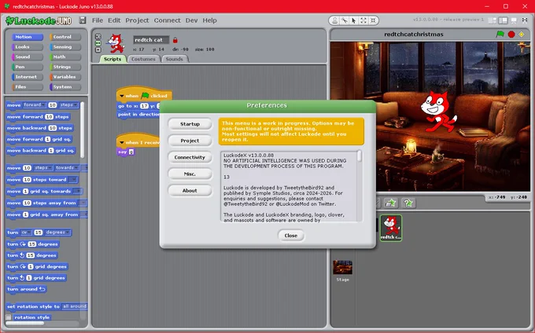Click the red stop sign icon
The image size is (535, 333).
[x=511, y=34]
